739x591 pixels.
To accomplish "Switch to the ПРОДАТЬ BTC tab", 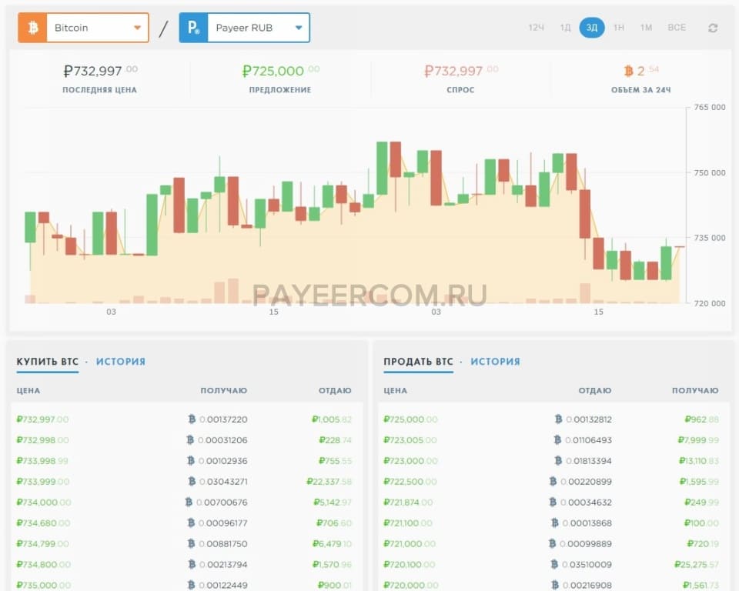I will coord(418,361).
